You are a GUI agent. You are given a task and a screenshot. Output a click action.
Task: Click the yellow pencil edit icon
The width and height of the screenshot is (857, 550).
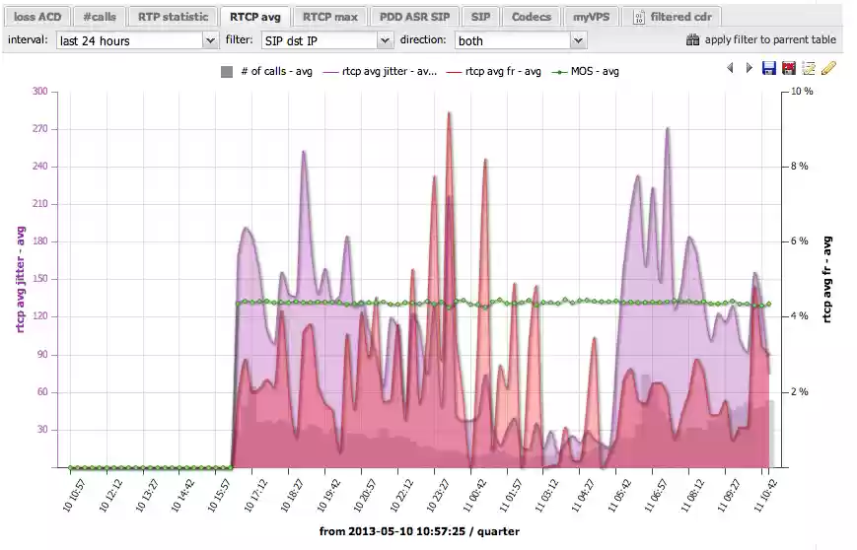(x=828, y=68)
